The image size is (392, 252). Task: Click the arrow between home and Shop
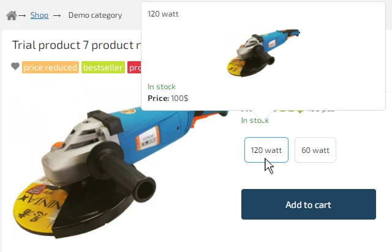[x=22, y=15]
